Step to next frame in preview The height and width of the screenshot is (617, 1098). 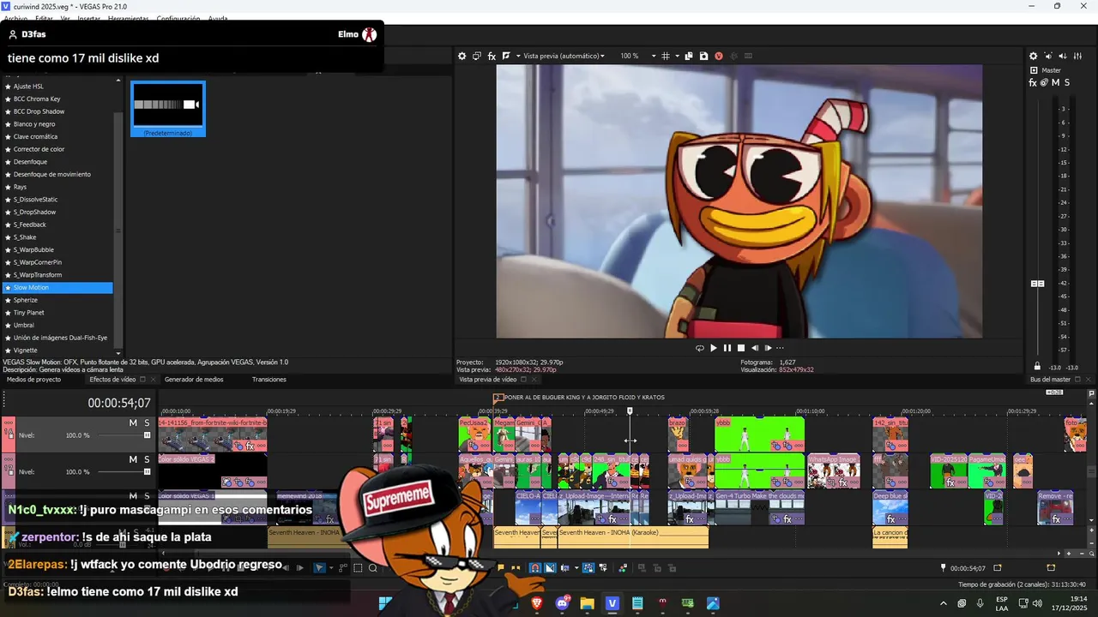tap(768, 348)
